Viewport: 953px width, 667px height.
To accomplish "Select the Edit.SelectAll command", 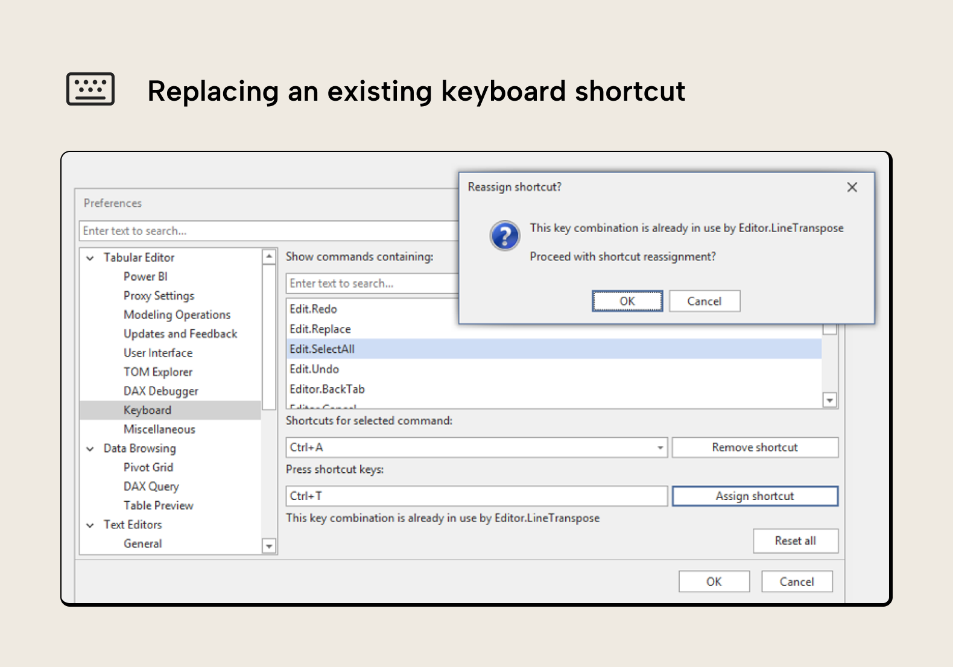I will coord(554,349).
